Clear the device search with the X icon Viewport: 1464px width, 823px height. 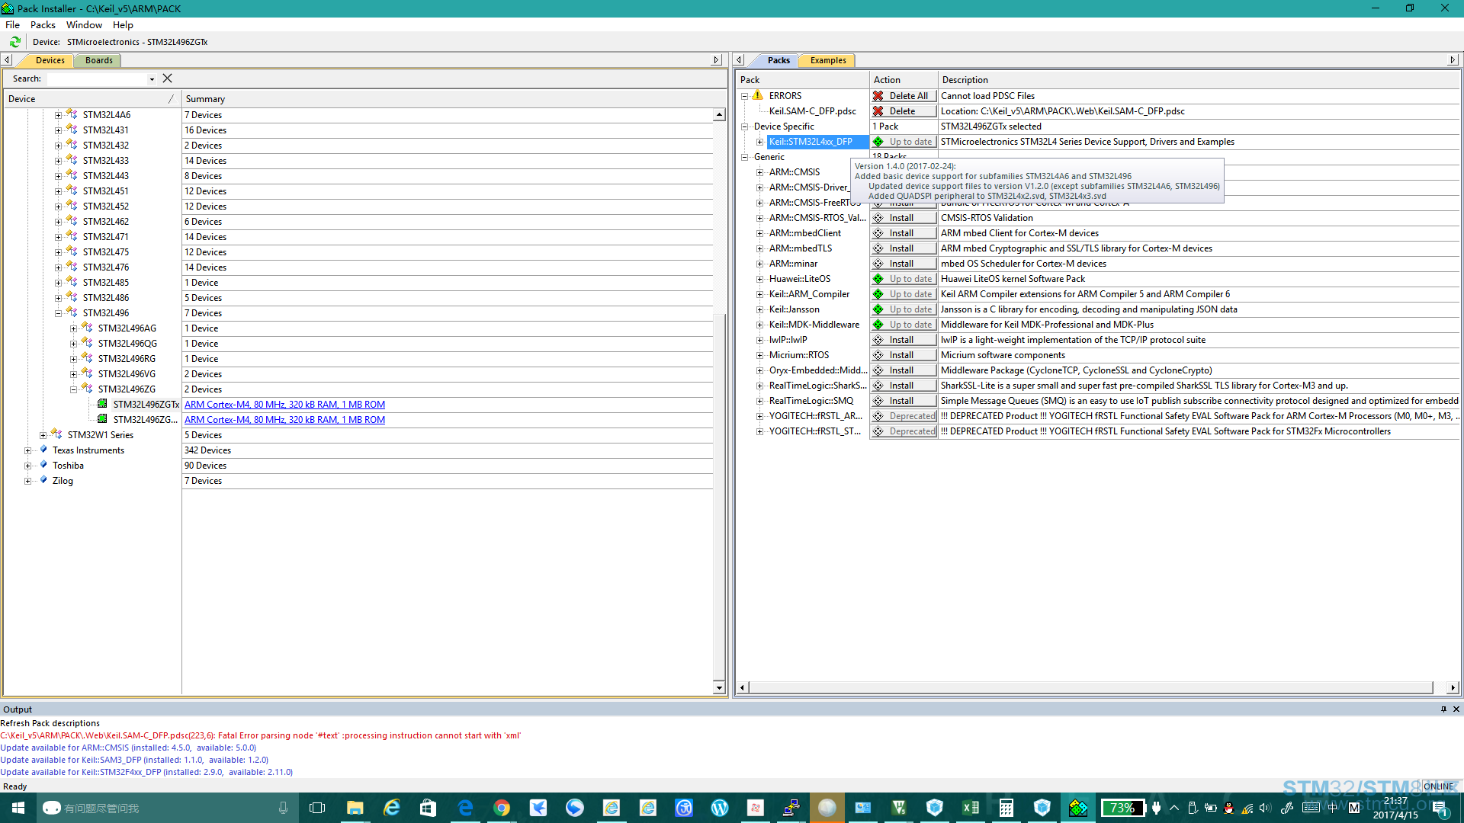click(168, 78)
